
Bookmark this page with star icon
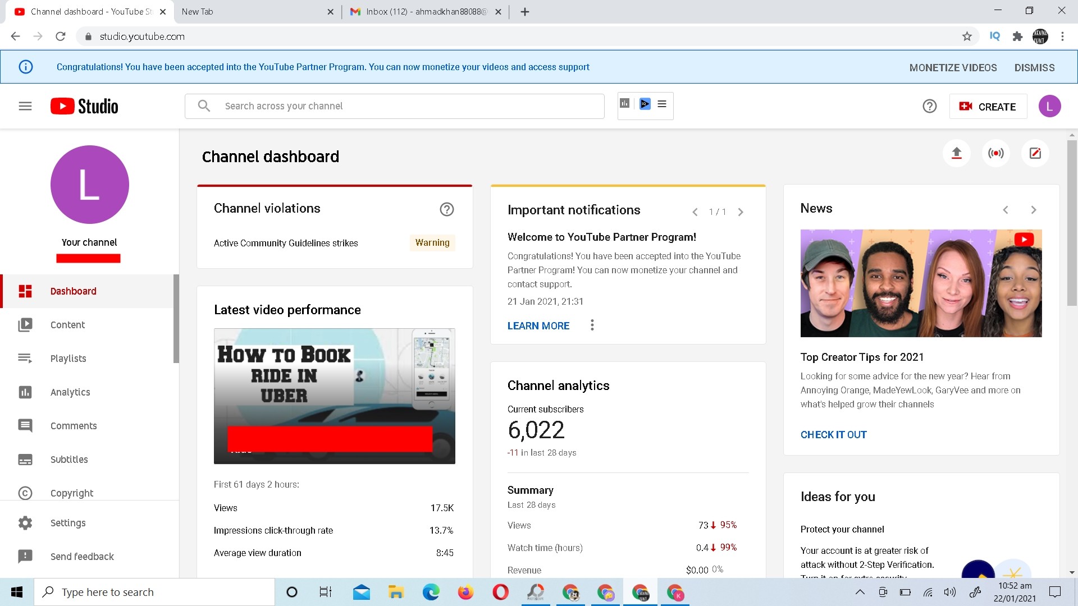[x=967, y=36]
